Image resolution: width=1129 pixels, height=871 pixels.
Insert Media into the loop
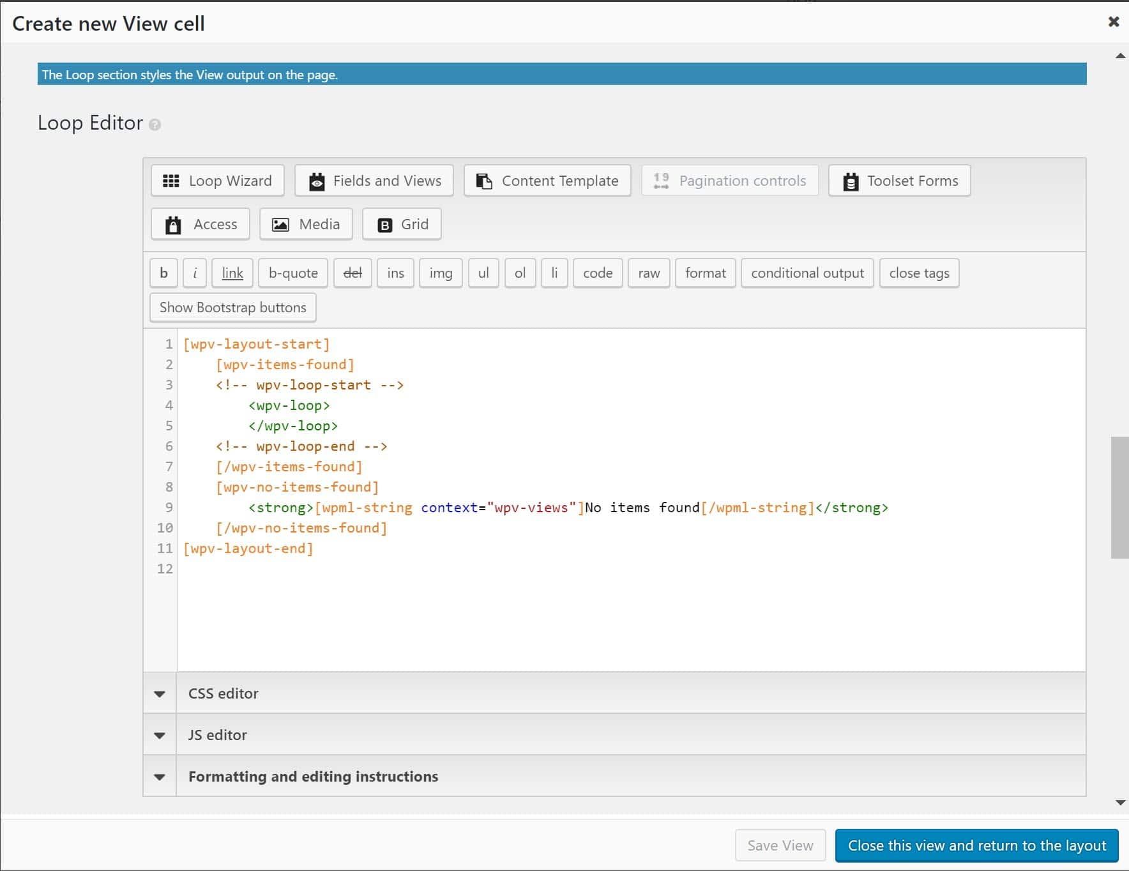pos(305,224)
